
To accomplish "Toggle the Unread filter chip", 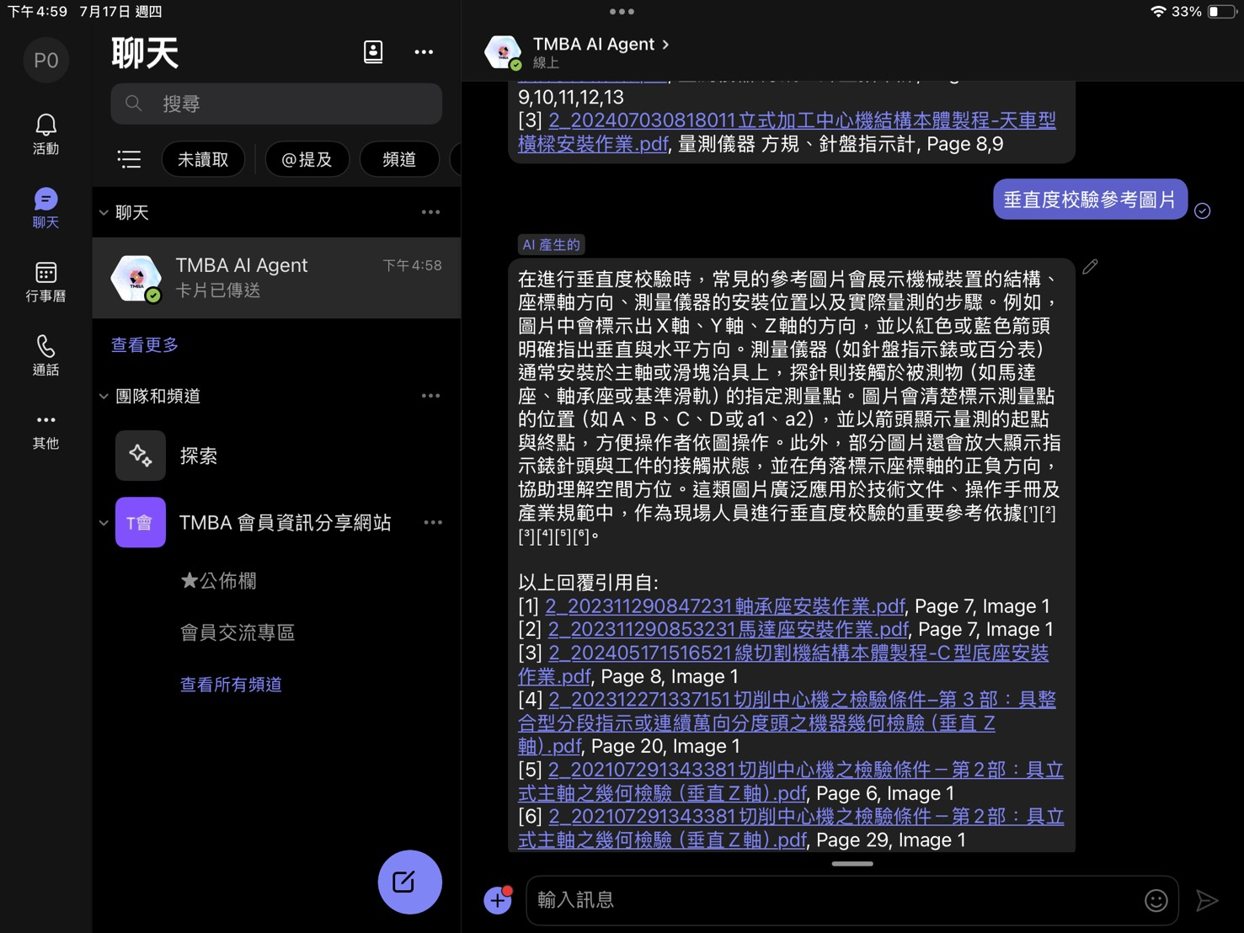I will point(203,159).
